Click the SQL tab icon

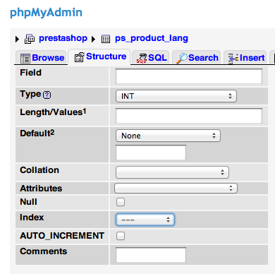142,59
